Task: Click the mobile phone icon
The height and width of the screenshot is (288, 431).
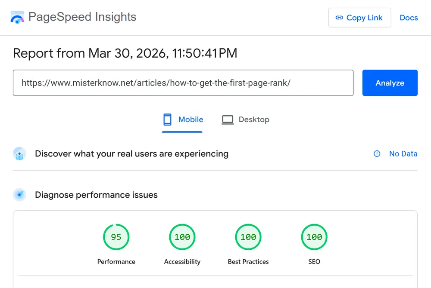Action: (x=167, y=119)
